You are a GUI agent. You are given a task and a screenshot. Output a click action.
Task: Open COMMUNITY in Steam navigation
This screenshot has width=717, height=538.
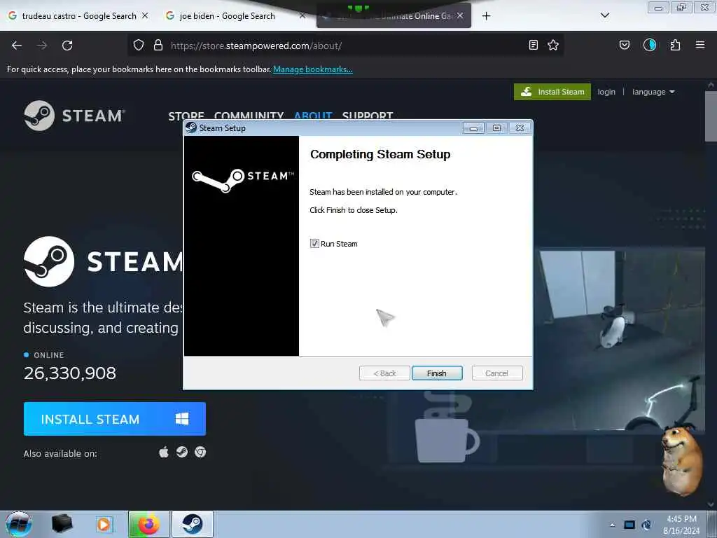pyautogui.click(x=249, y=116)
